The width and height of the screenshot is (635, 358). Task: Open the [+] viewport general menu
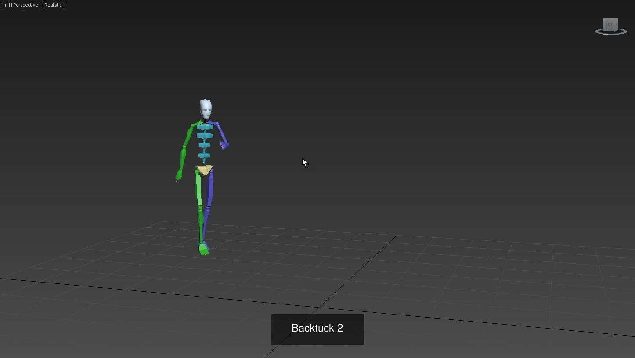pos(5,5)
